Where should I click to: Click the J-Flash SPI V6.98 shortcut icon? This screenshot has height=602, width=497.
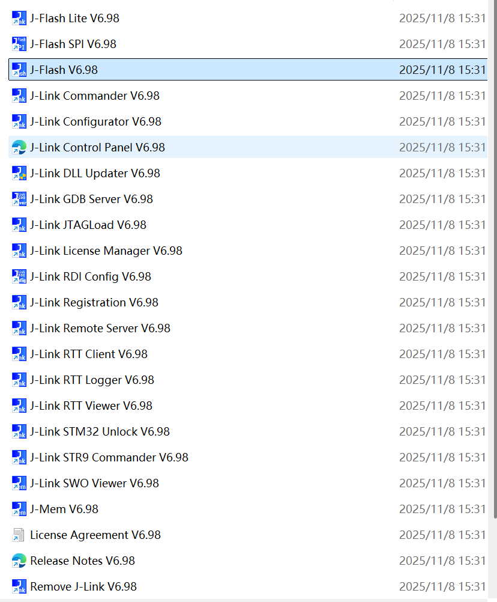tap(19, 44)
